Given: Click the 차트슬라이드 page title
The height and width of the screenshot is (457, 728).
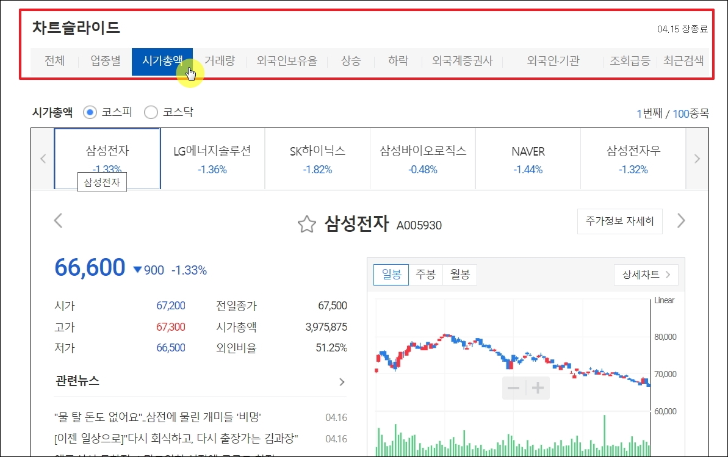Looking at the screenshot, I should coord(76,27).
